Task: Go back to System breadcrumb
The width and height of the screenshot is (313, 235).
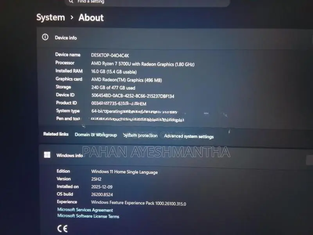Action: tap(51, 17)
